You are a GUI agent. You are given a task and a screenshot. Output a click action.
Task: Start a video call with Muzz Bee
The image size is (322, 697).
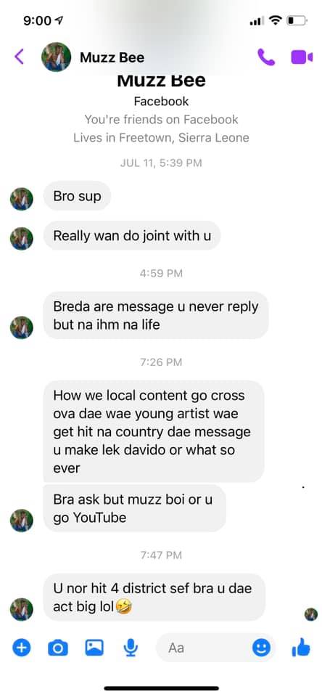point(302,57)
